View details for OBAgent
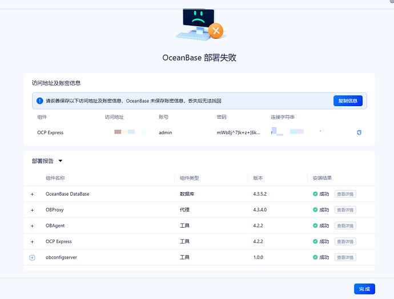The width and height of the screenshot is (394, 299). pyautogui.click(x=345, y=226)
